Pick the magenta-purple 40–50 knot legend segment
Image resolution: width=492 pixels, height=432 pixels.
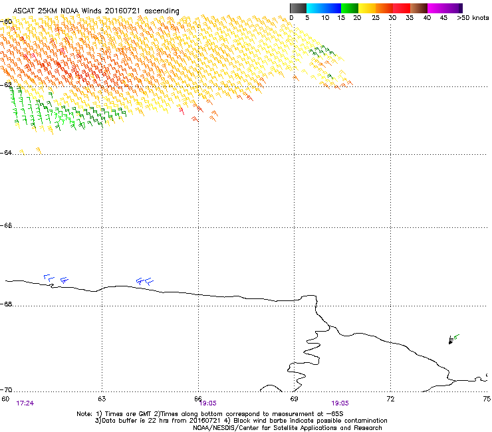pos(445,8)
